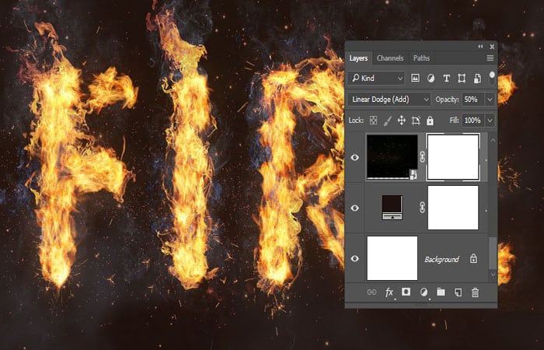
Task: Click the layers list scroll up arrow
Action: pos(493,140)
